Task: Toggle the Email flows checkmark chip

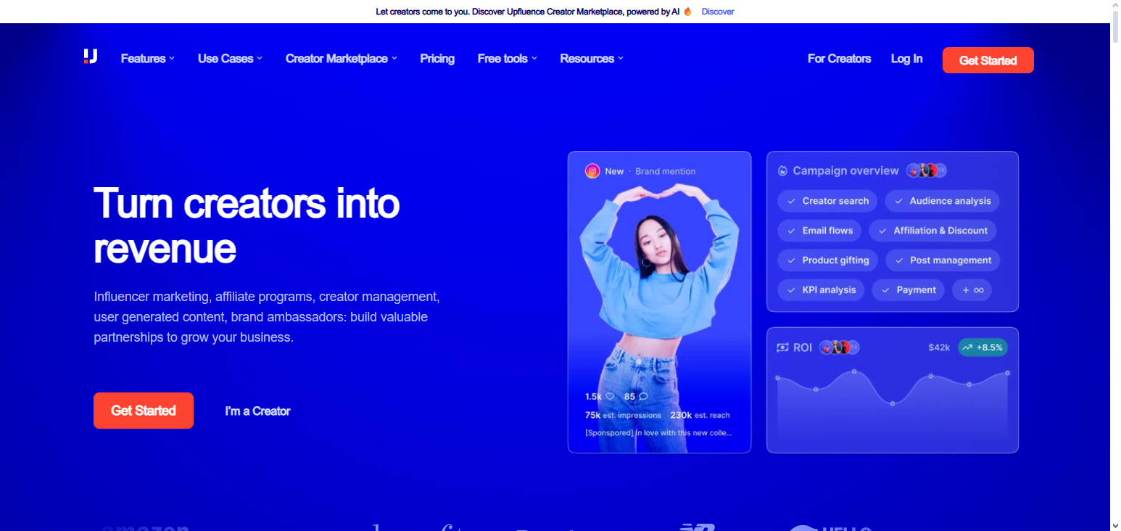Action: click(x=819, y=230)
